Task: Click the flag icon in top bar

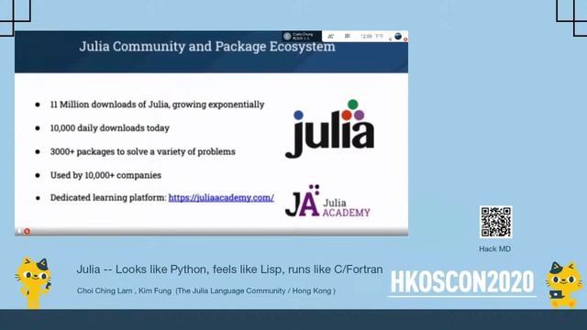Action: pyautogui.click(x=348, y=37)
